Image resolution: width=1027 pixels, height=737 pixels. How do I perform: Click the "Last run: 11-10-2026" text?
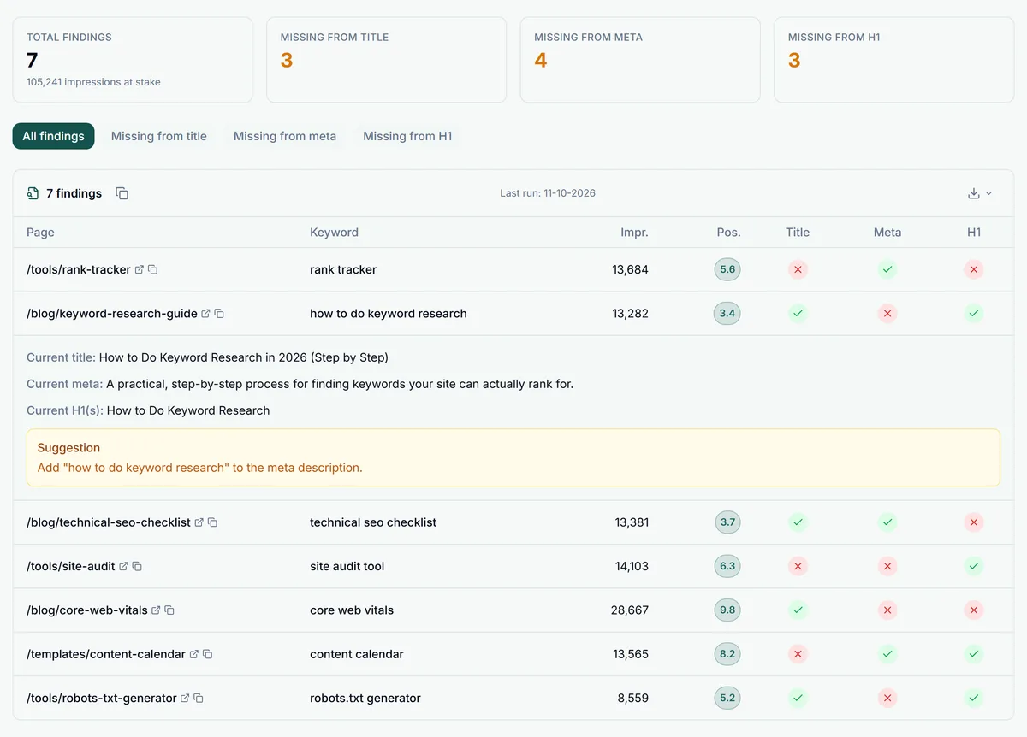coord(548,193)
